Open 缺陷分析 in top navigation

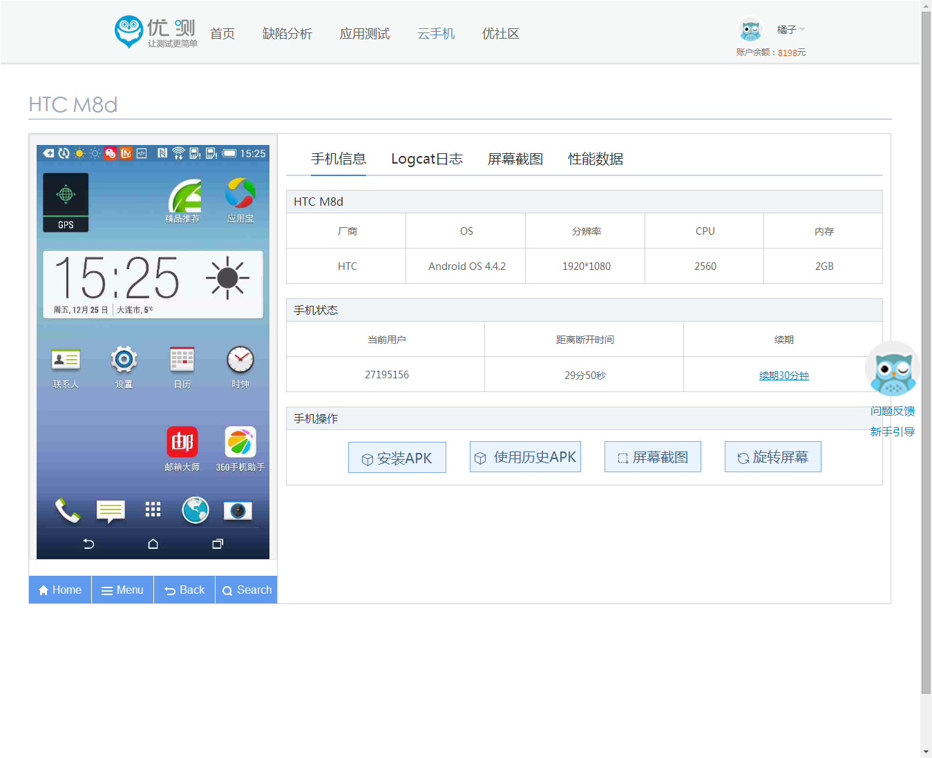[x=287, y=34]
